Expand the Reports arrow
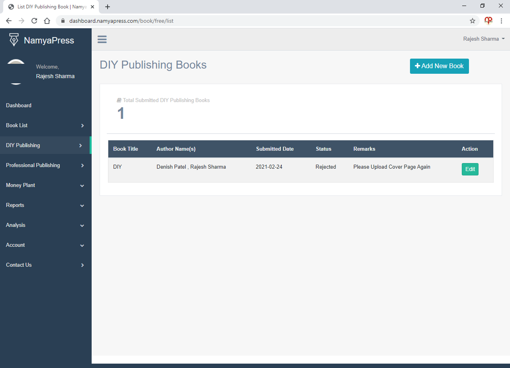This screenshot has height=368, width=510. point(82,205)
